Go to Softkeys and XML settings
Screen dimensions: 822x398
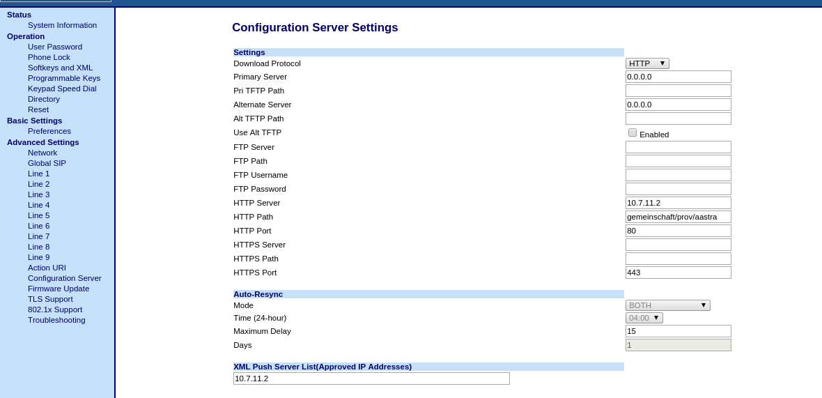coord(61,68)
